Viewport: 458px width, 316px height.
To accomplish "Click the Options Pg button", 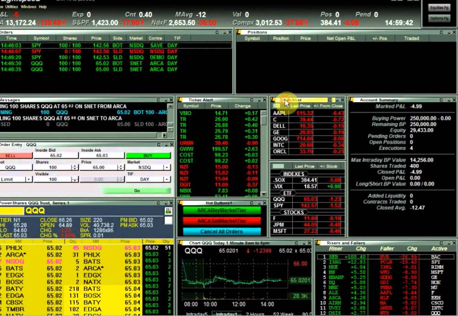I will click(439, 18).
